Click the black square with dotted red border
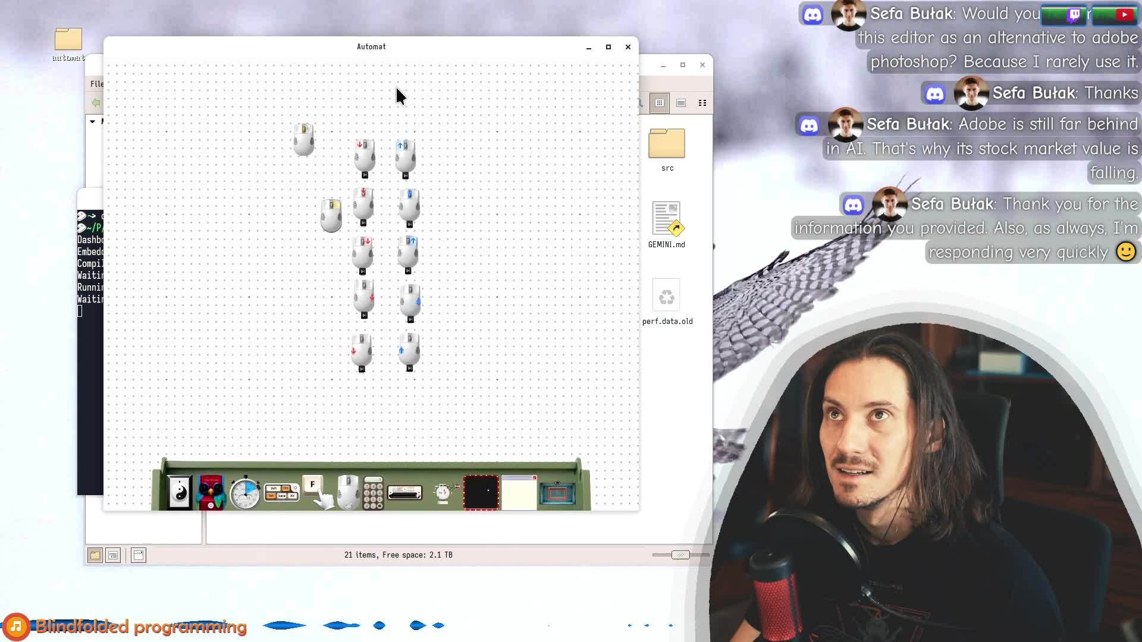1142x642 pixels. (481, 492)
